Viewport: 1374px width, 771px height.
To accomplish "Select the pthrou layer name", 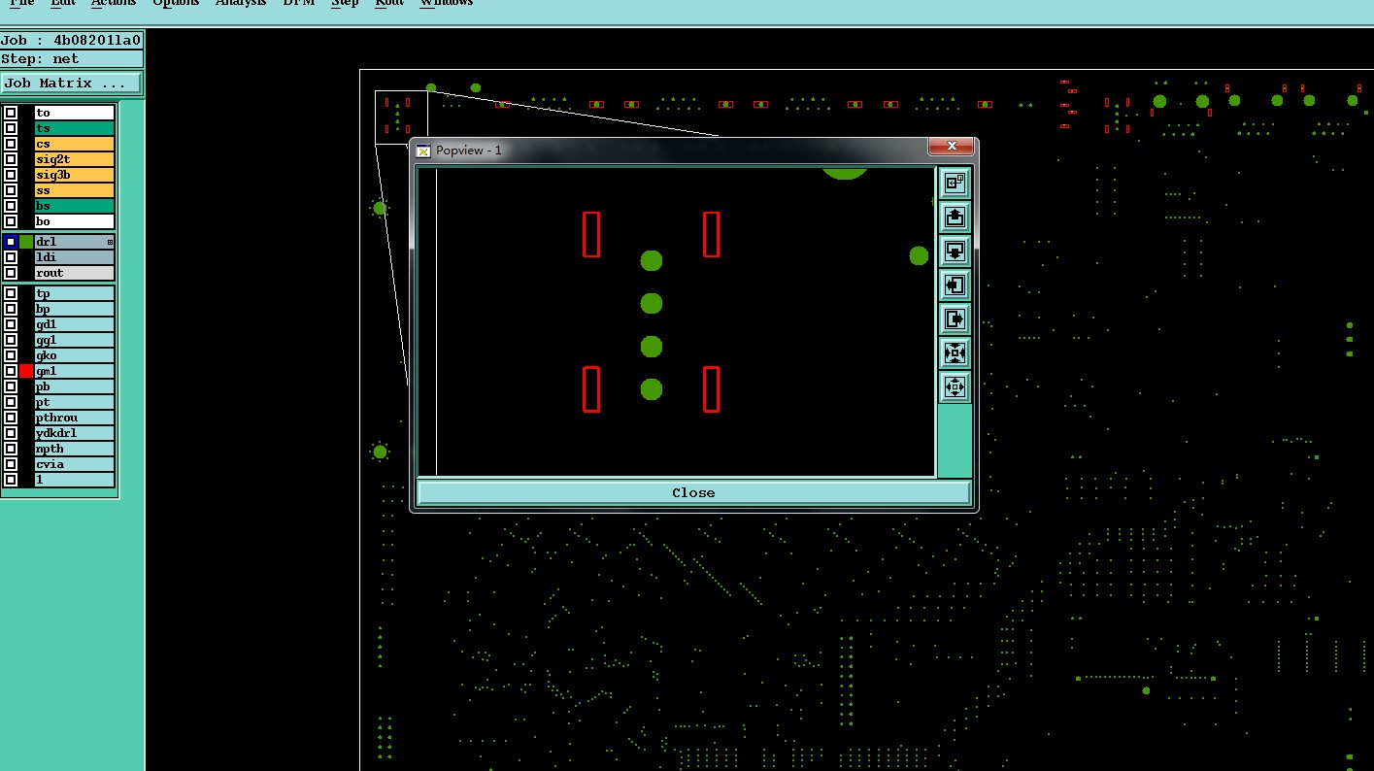I will pyautogui.click(x=75, y=418).
